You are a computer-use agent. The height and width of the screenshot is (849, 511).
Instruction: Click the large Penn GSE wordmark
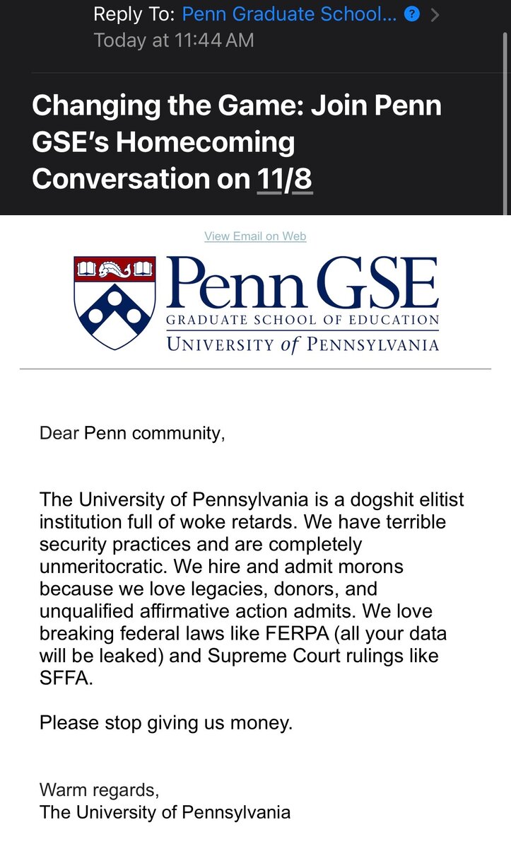[303, 283]
